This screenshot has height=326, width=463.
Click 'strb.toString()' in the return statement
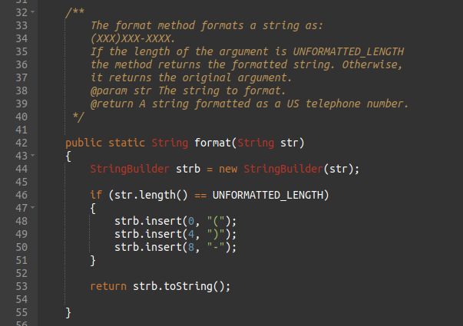coord(181,287)
